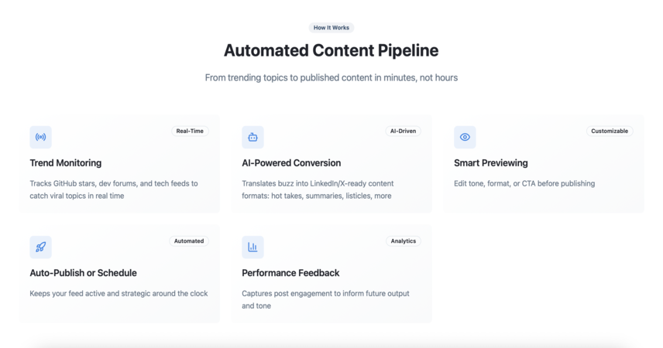Click the broadcast signal icon for Trend Monitoring
This screenshot has height=348, width=663.
click(x=40, y=137)
